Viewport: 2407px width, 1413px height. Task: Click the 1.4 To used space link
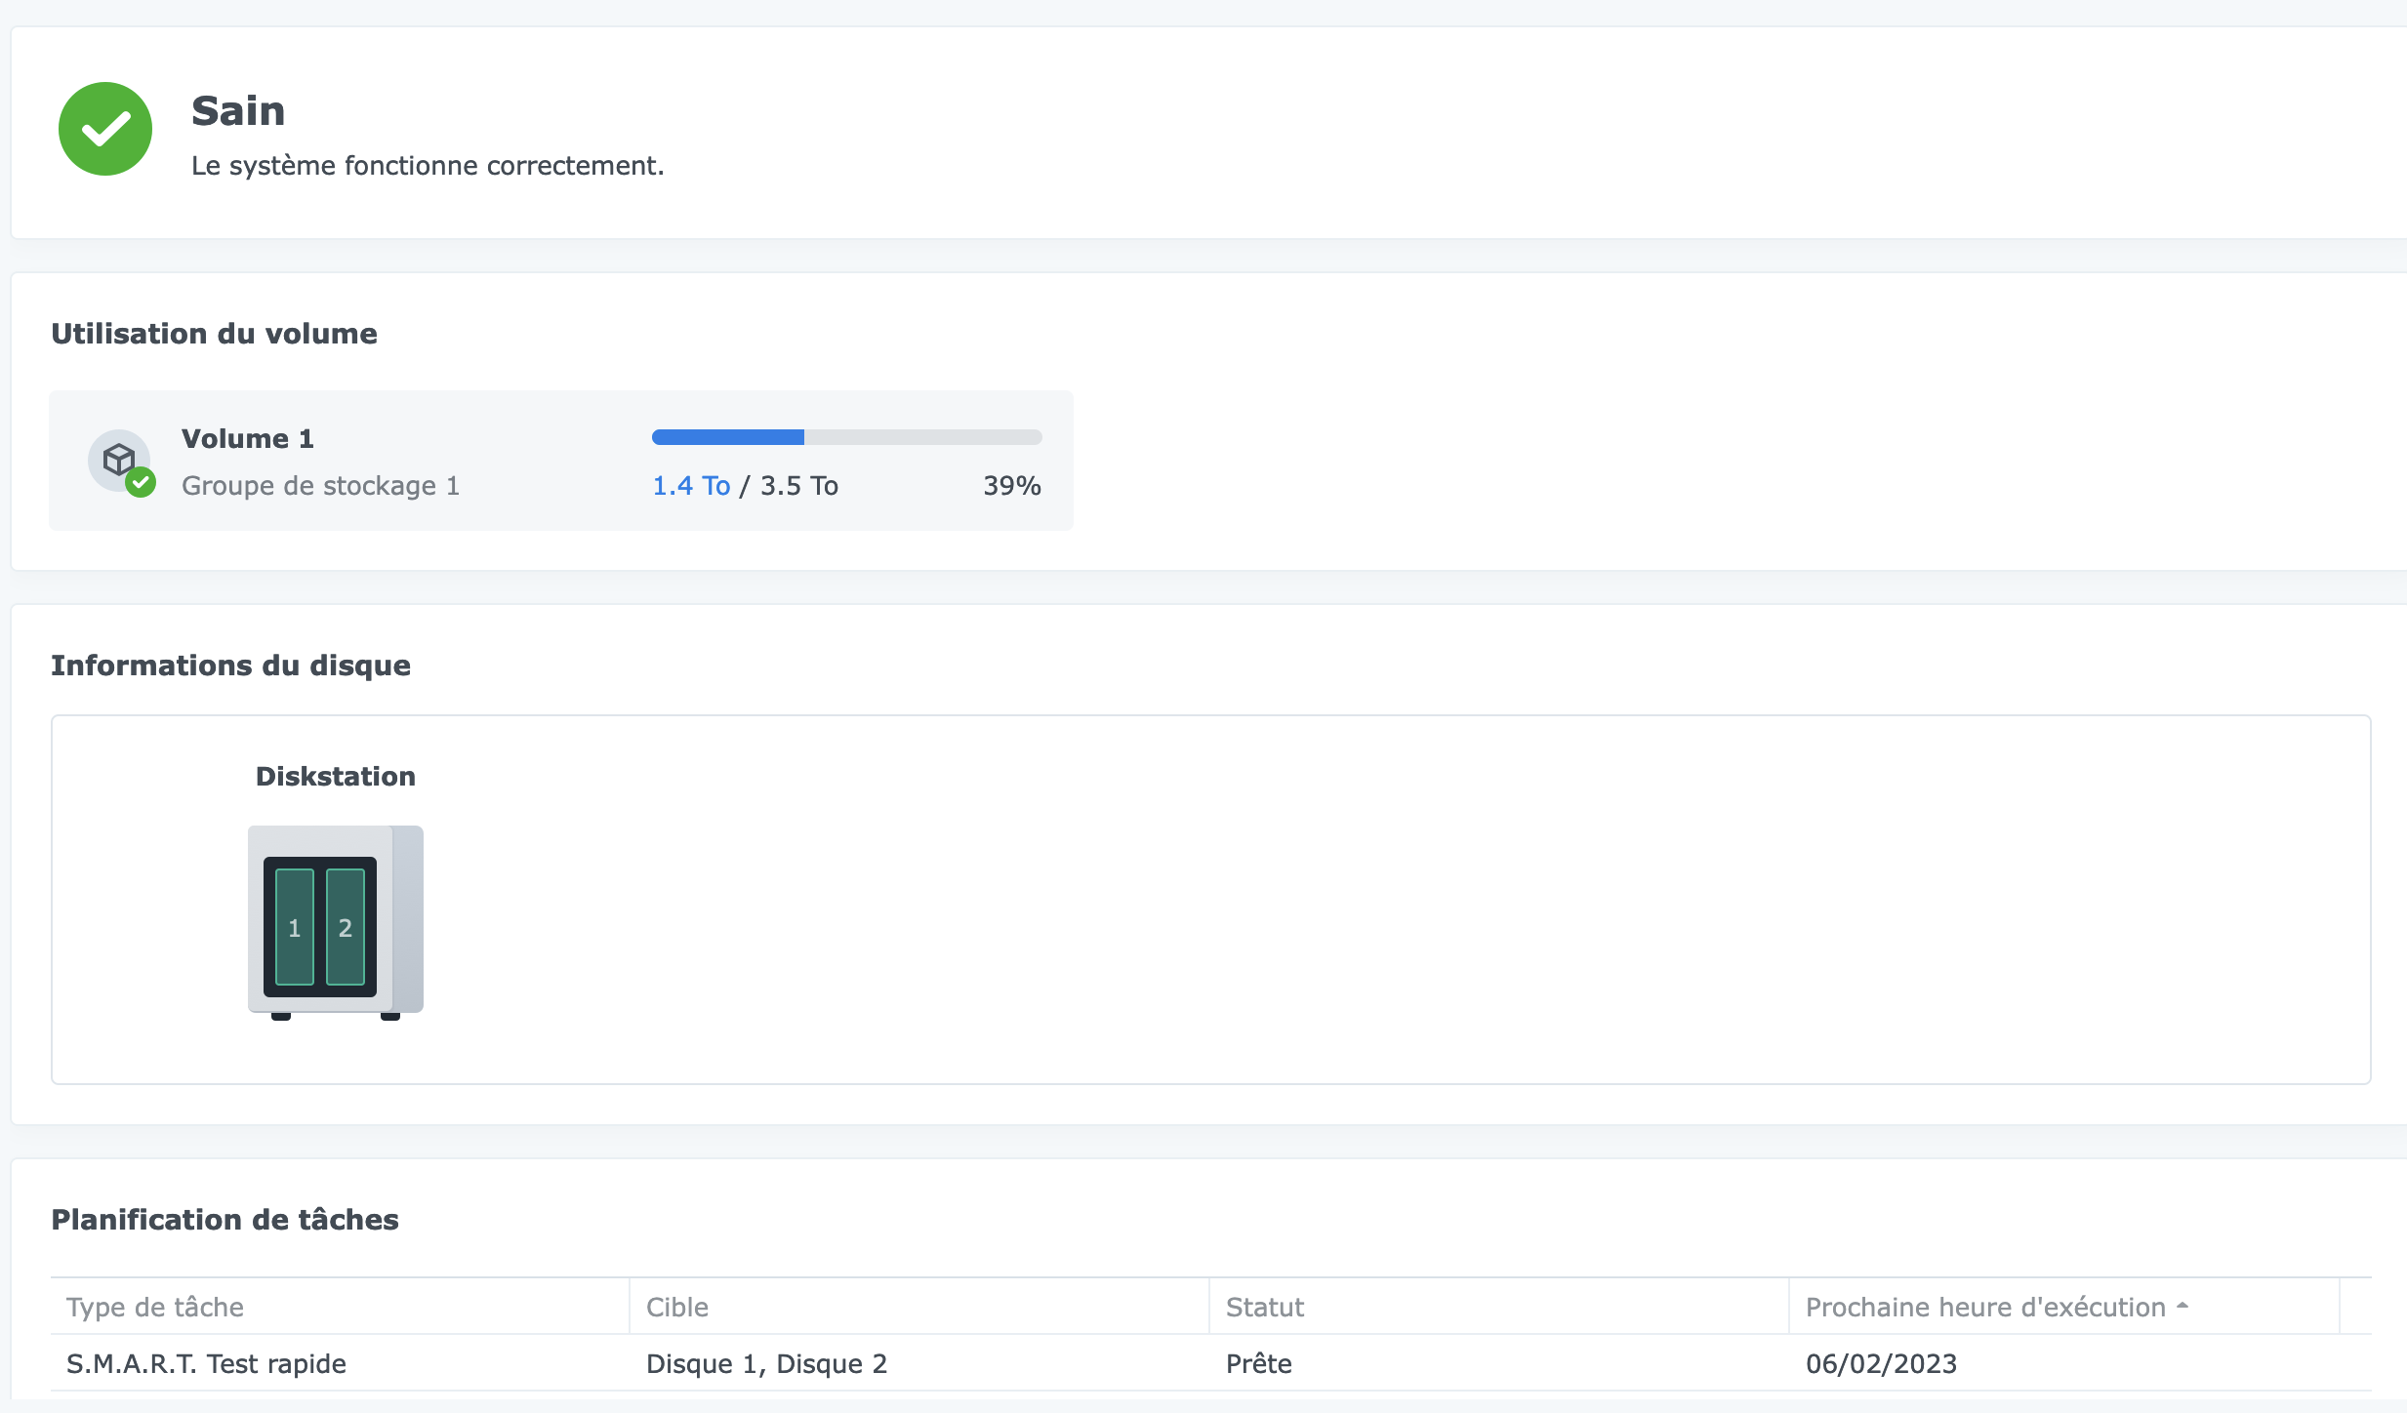[691, 485]
